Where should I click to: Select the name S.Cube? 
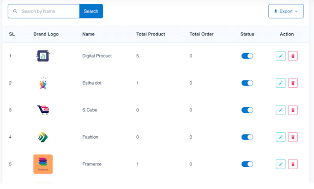click(90, 110)
